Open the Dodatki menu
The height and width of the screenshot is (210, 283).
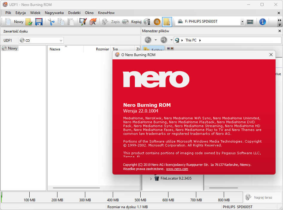[x=74, y=13]
